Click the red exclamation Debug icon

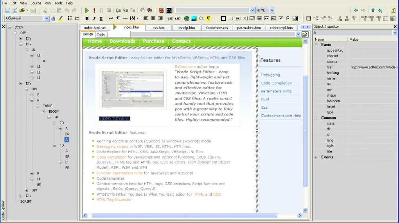pos(94,11)
